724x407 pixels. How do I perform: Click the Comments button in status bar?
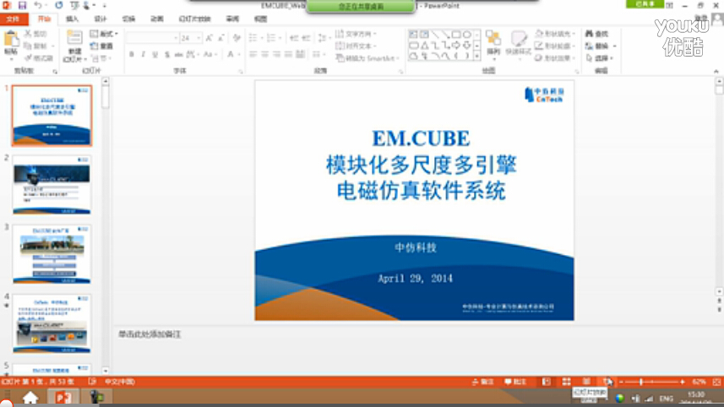pyautogui.click(x=515, y=382)
